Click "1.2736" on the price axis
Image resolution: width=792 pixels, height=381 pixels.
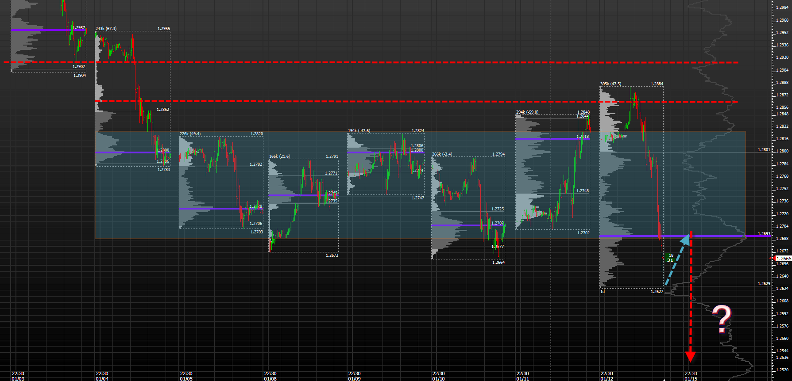[x=782, y=201]
